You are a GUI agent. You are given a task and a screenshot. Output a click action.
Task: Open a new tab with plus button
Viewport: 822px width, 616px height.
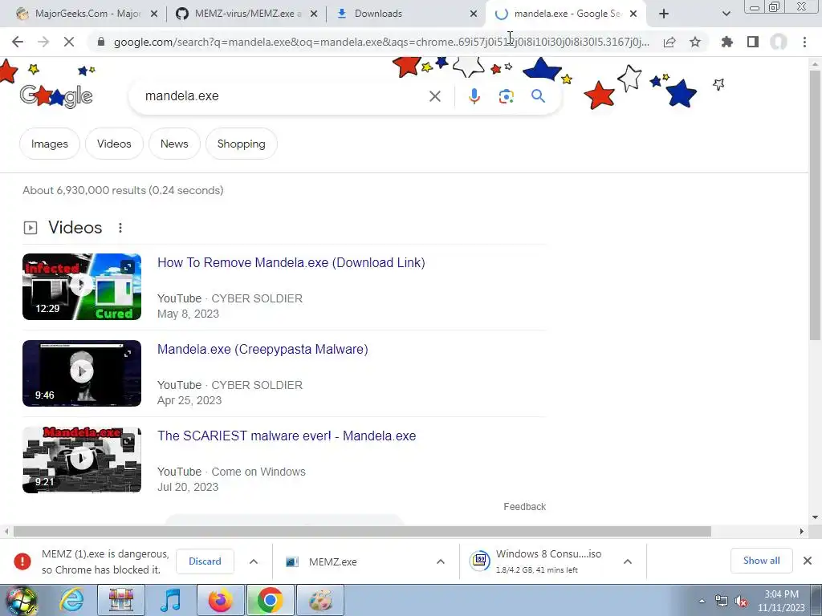click(x=664, y=14)
